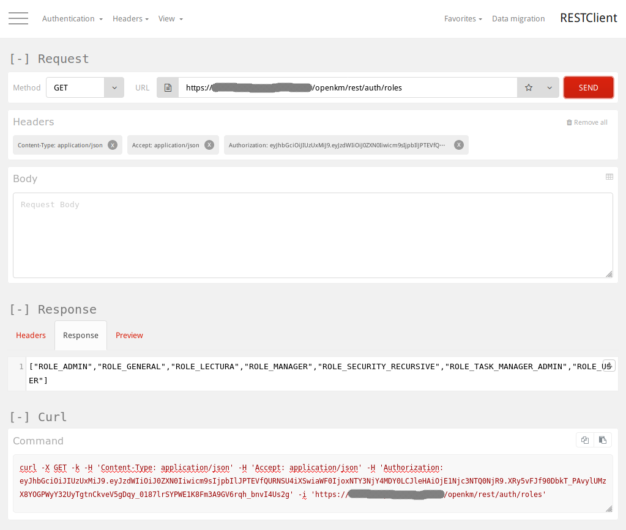Screen dimensions: 626x530
Task: Click the document icon before the URL
Action: (x=168, y=87)
